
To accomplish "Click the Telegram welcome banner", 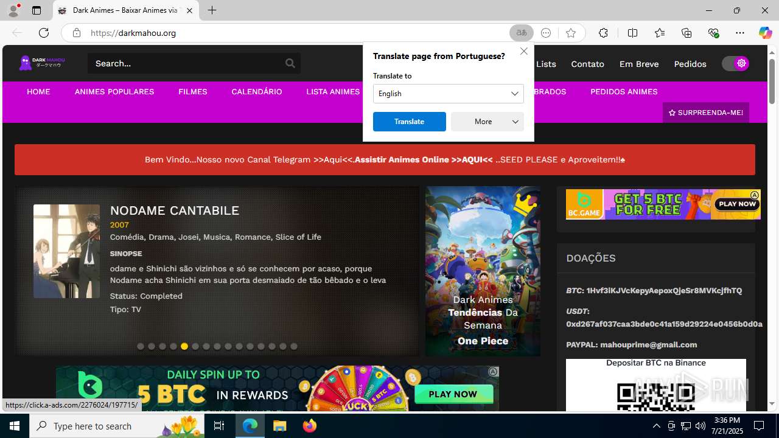I will click(385, 159).
